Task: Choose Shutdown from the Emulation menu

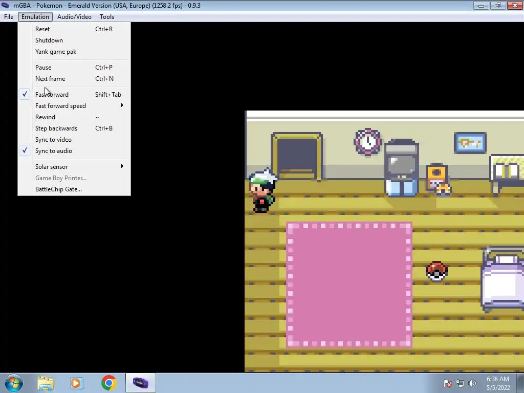Action: [74, 40]
